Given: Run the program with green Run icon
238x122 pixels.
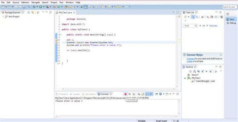Looking at the screenshot, I should (x=41, y=7).
